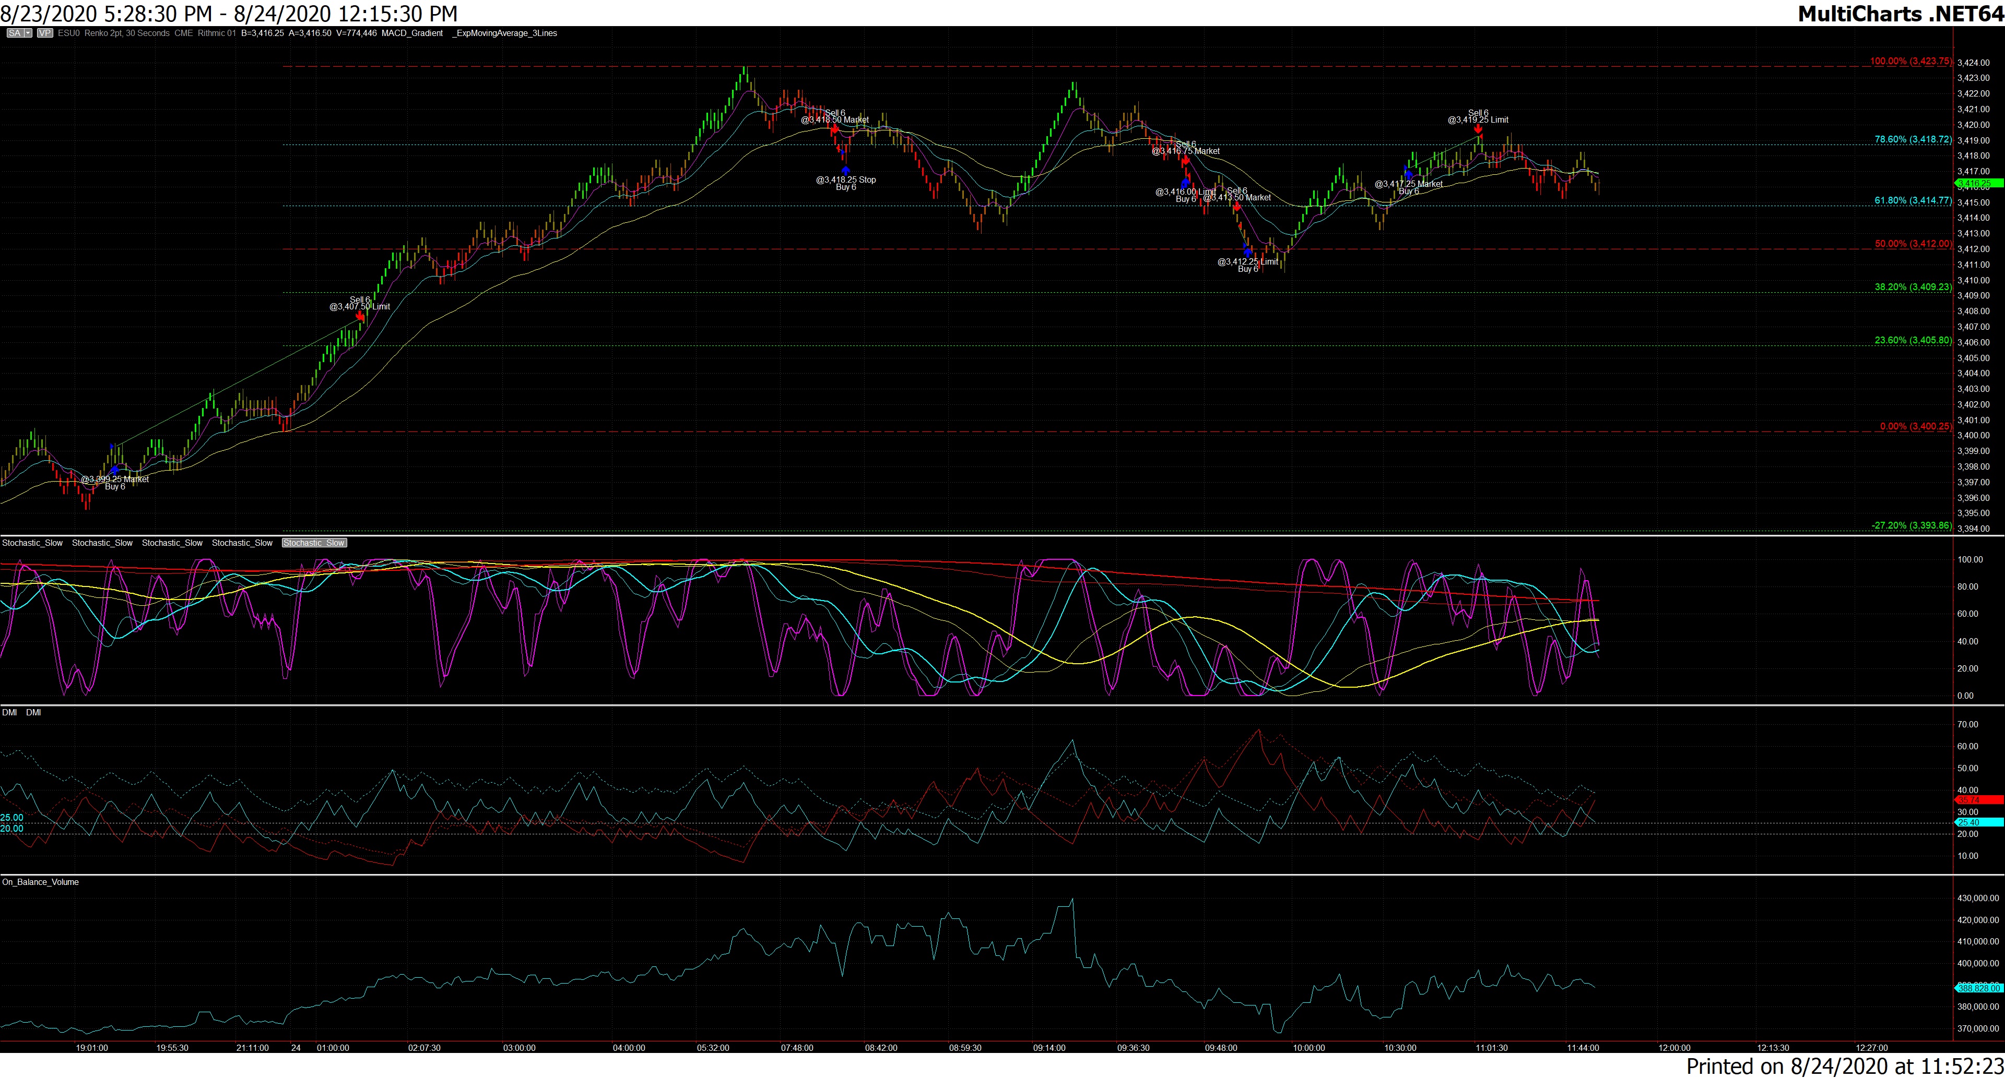Click the Renko 2pt, 30 Seconds resolution label
The width and height of the screenshot is (2005, 1078).
(127, 33)
